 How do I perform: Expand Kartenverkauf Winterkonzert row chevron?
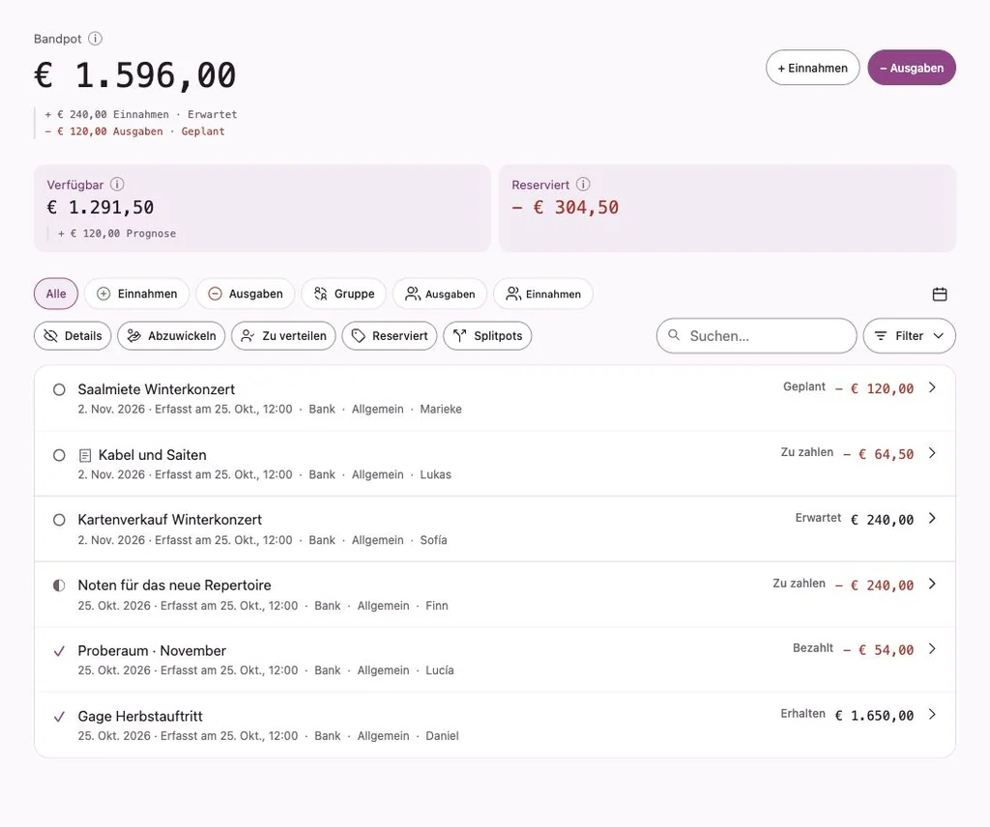[933, 519]
